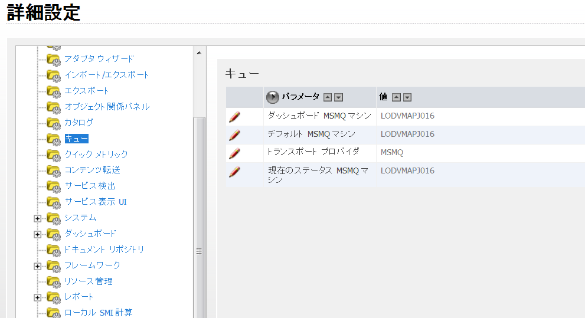Viewport: 585px width, 318px height.
Task: Click LODVMAPJ016 value in 現在のステータス row
Action: point(407,171)
